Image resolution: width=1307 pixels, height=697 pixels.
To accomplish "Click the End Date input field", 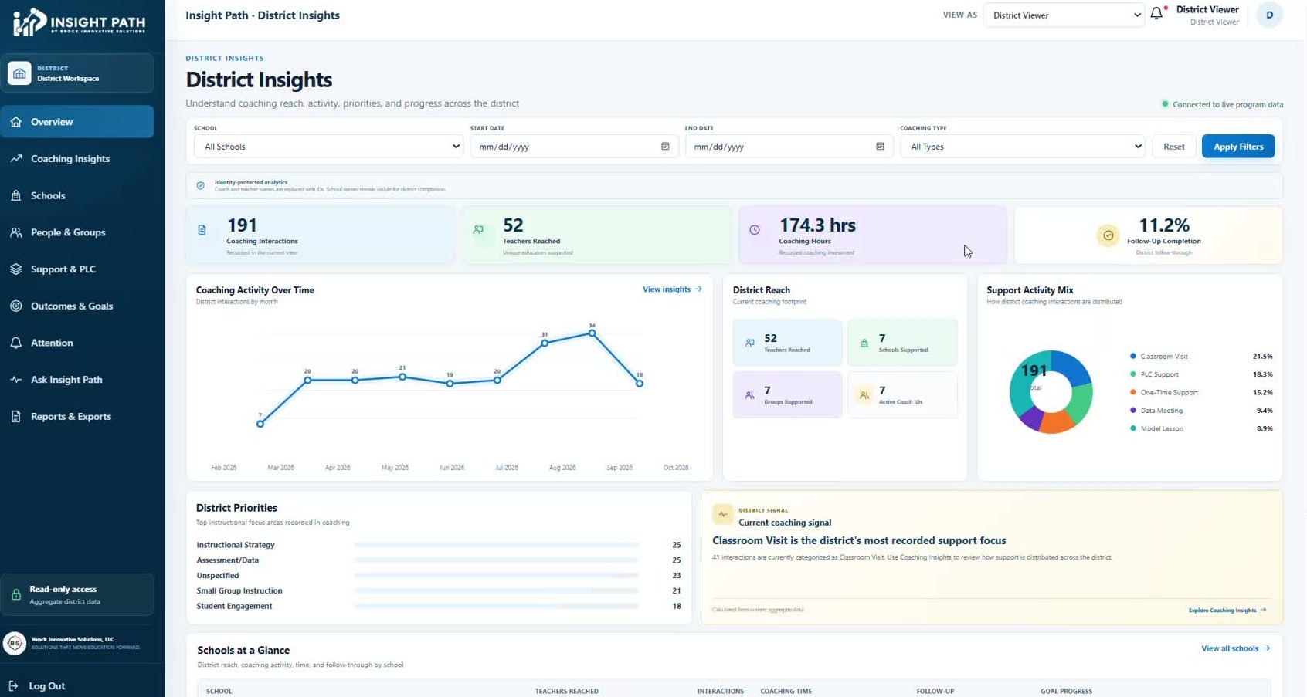I will click(x=789, y=147).
